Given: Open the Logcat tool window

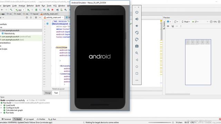Looking at the screenshot, I should 29,119.
